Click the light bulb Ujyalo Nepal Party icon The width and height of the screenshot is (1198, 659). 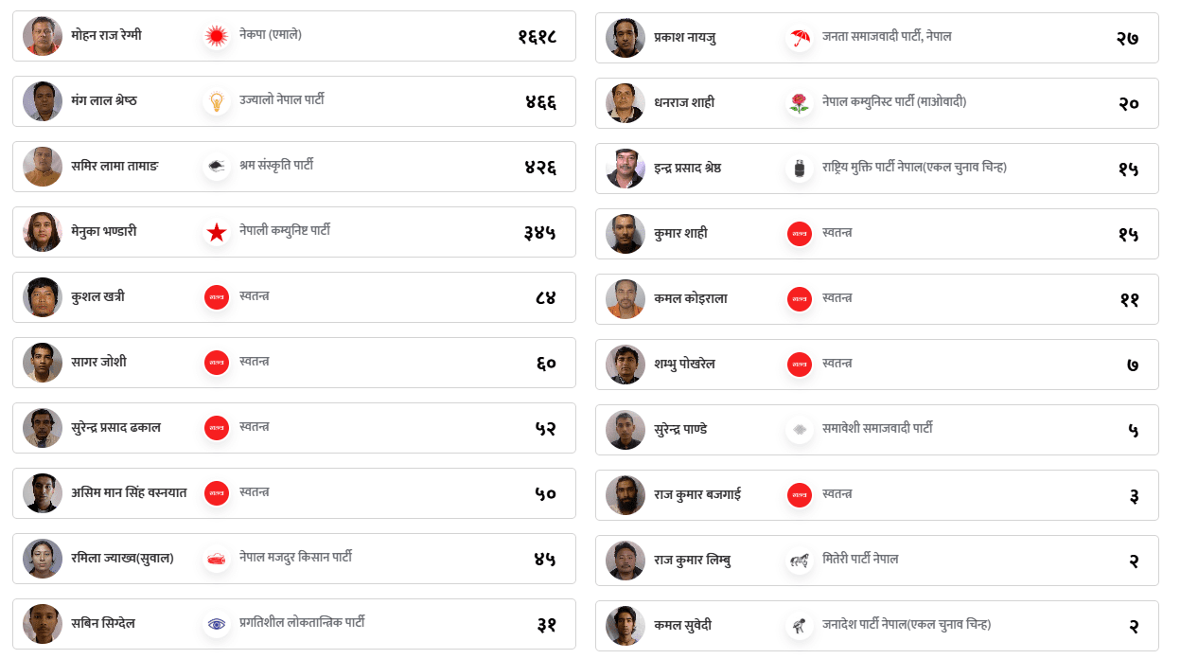pos(217,102)
